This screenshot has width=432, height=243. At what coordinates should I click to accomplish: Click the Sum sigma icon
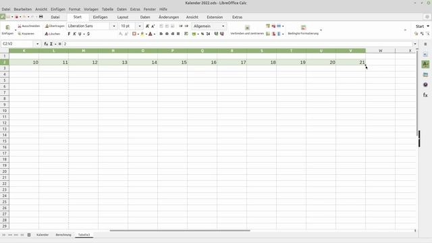tap(51, 44)
